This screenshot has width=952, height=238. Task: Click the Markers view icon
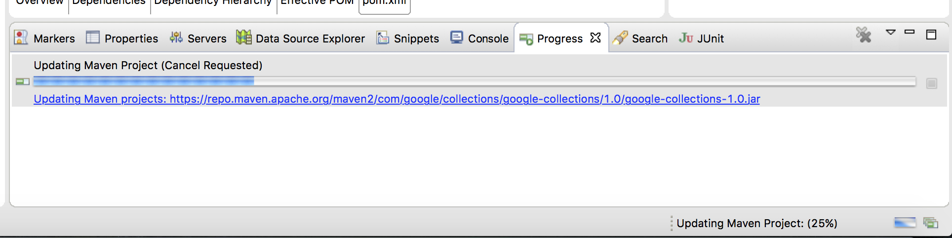tap(21, 38)
